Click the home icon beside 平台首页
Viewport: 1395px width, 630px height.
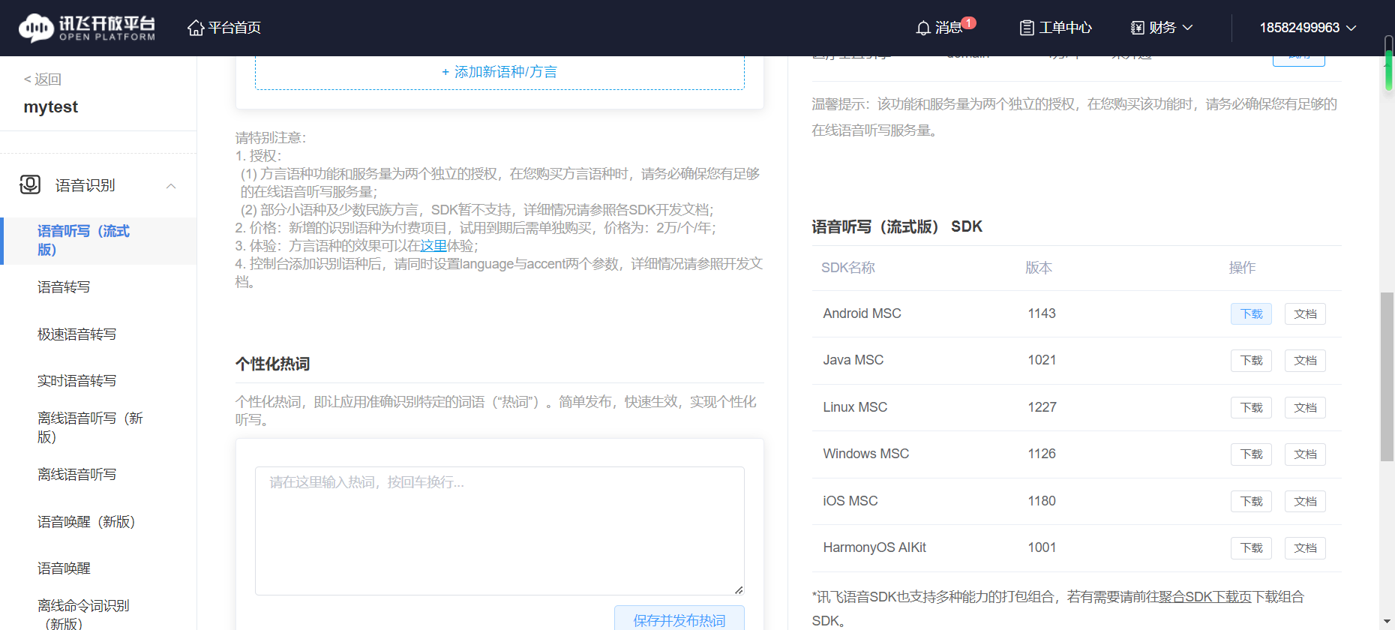click(x=196, y=28)
